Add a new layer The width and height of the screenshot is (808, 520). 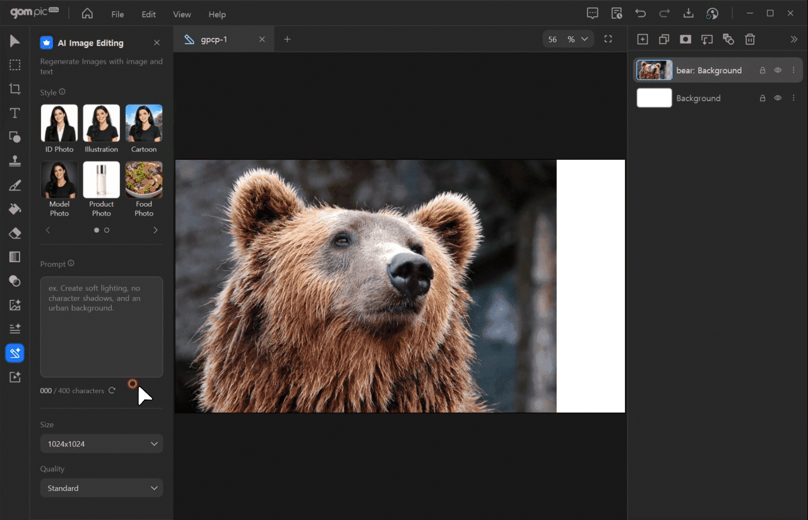pos(643,39)
